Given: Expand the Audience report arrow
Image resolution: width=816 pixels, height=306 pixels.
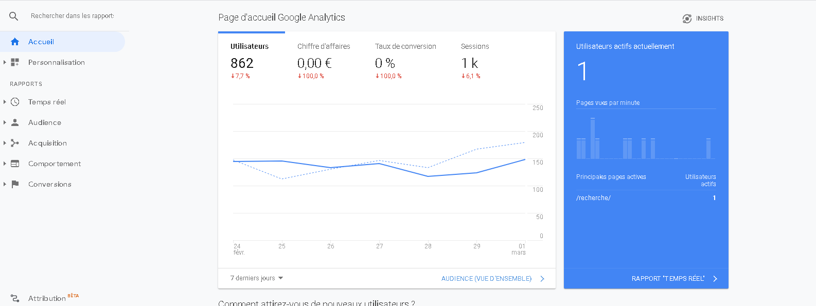Looking at the screenshot, I should 5,122.
